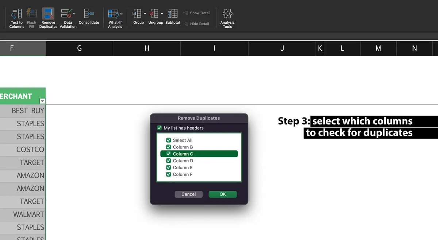This screenshot has height=240, width=438.
Task: Open the Subtotal tool
Action: [x=173, y=17]
